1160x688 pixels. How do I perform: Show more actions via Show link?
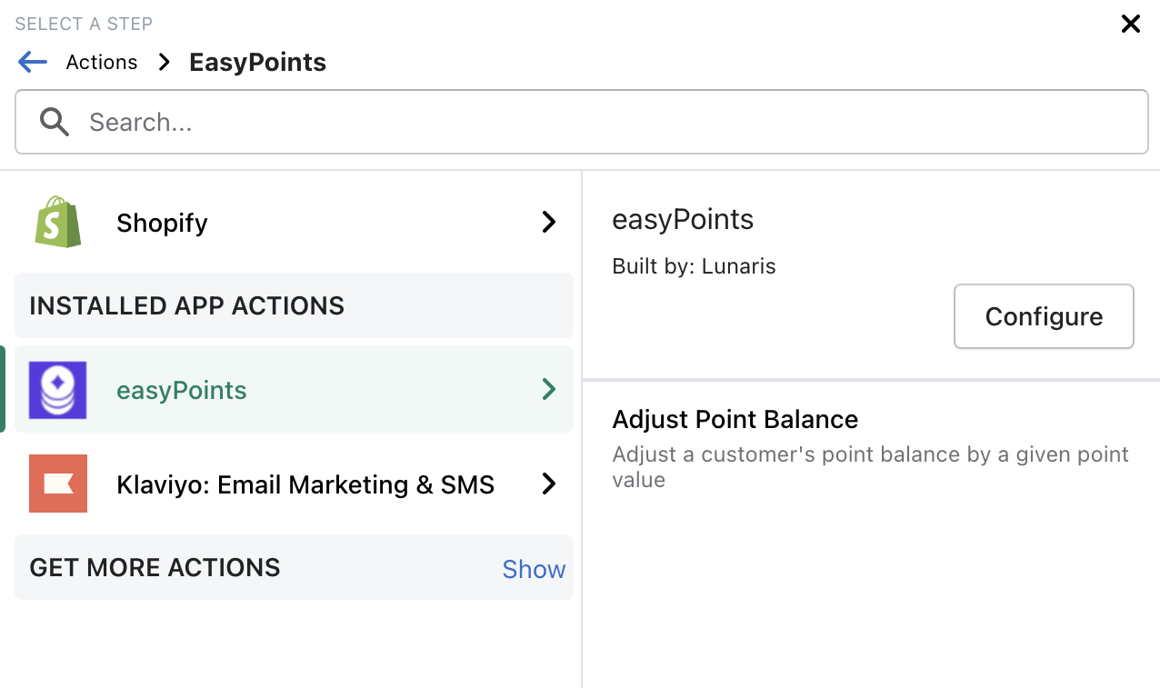534,569
